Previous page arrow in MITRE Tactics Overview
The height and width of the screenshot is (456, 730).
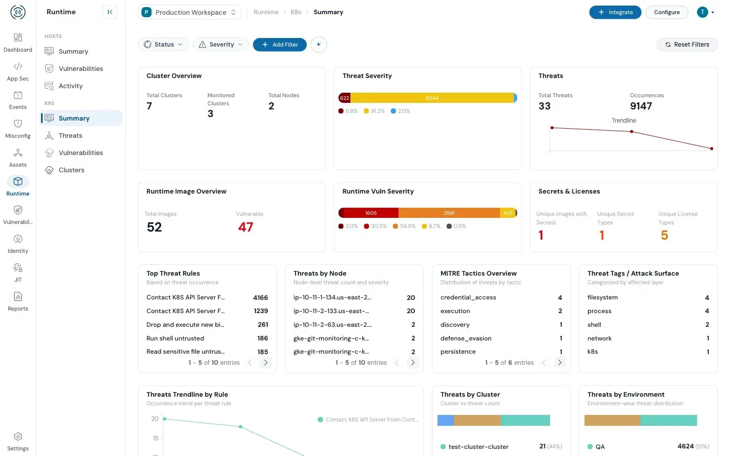pyautogui.click(x=543, y=363)
